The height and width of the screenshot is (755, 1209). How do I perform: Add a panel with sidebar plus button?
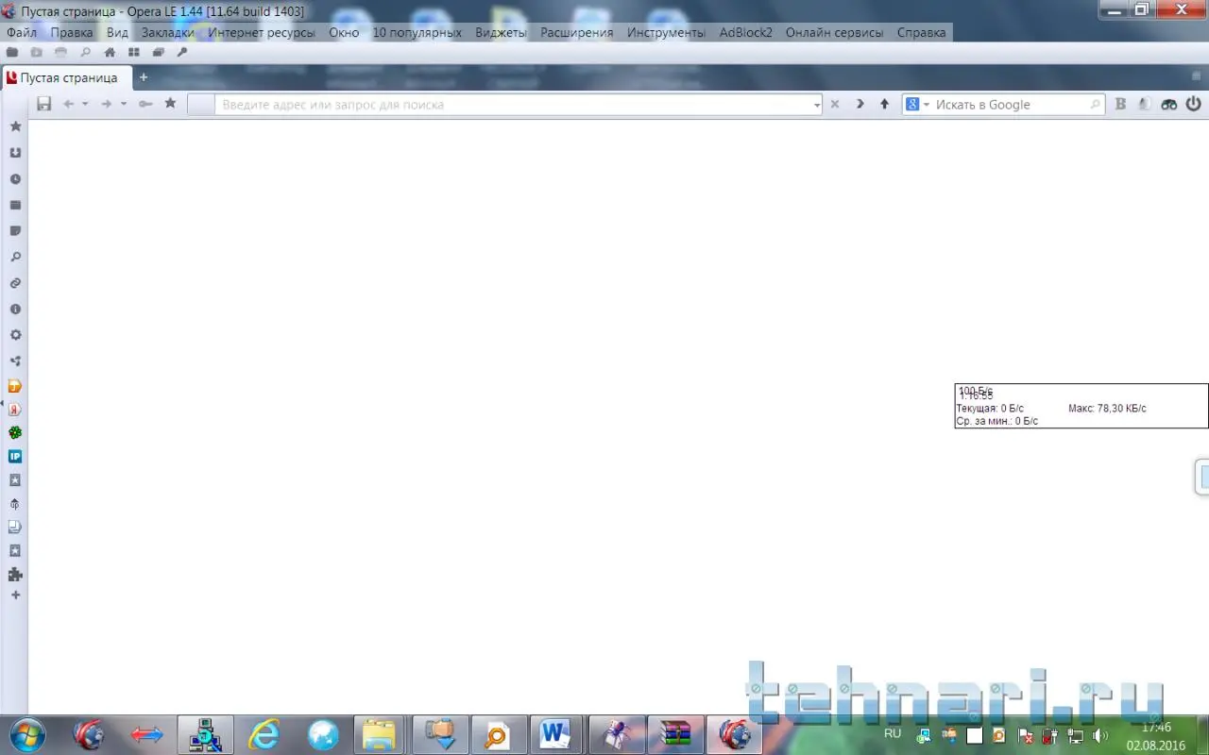pos(15,596)
